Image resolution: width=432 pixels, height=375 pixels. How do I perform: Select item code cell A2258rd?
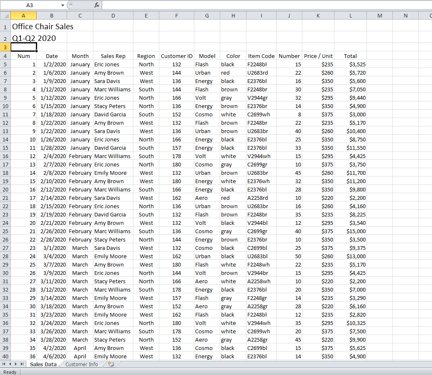(x=261, y=198)
